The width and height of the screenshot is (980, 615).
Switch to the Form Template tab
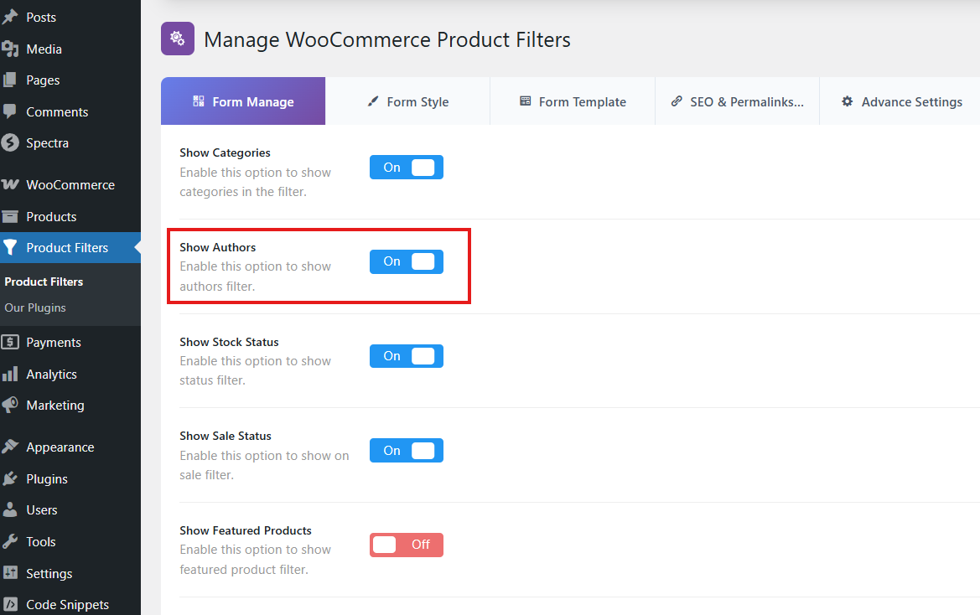click(573, 101)
